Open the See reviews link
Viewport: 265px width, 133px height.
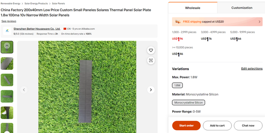[x=9, y=21]
